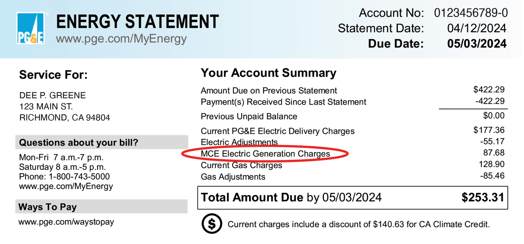The height and width of the screenshot is (244, 524).
Task: Click the MyEnergy link below the phone number
Action: (x=66, y=186)
